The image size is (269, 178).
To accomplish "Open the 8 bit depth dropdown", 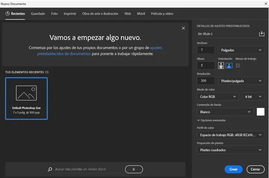I will pos(253,96).
